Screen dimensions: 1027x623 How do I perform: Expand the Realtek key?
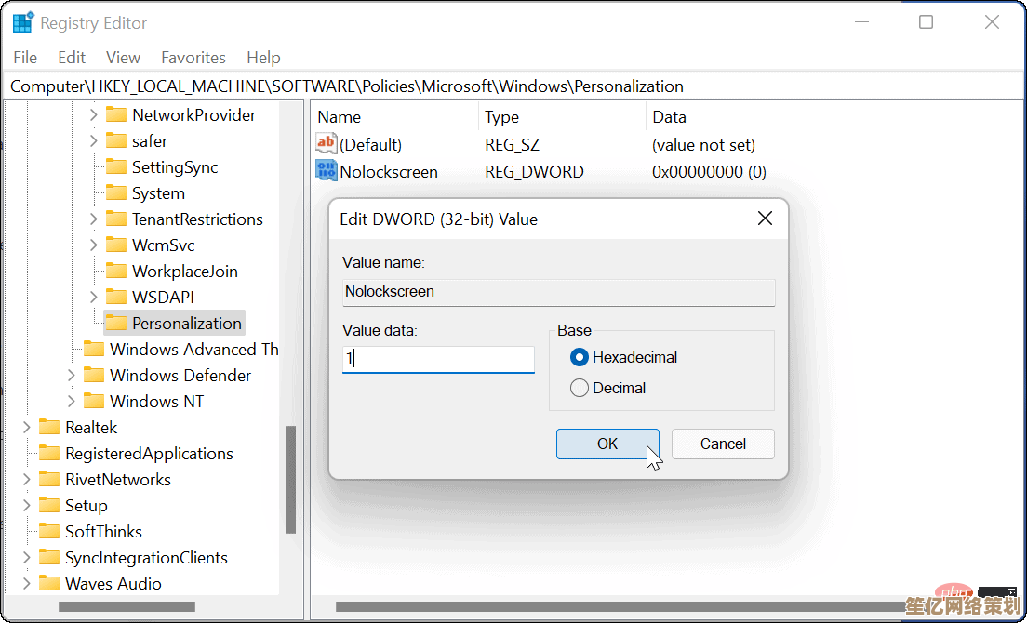coord(27,428)
